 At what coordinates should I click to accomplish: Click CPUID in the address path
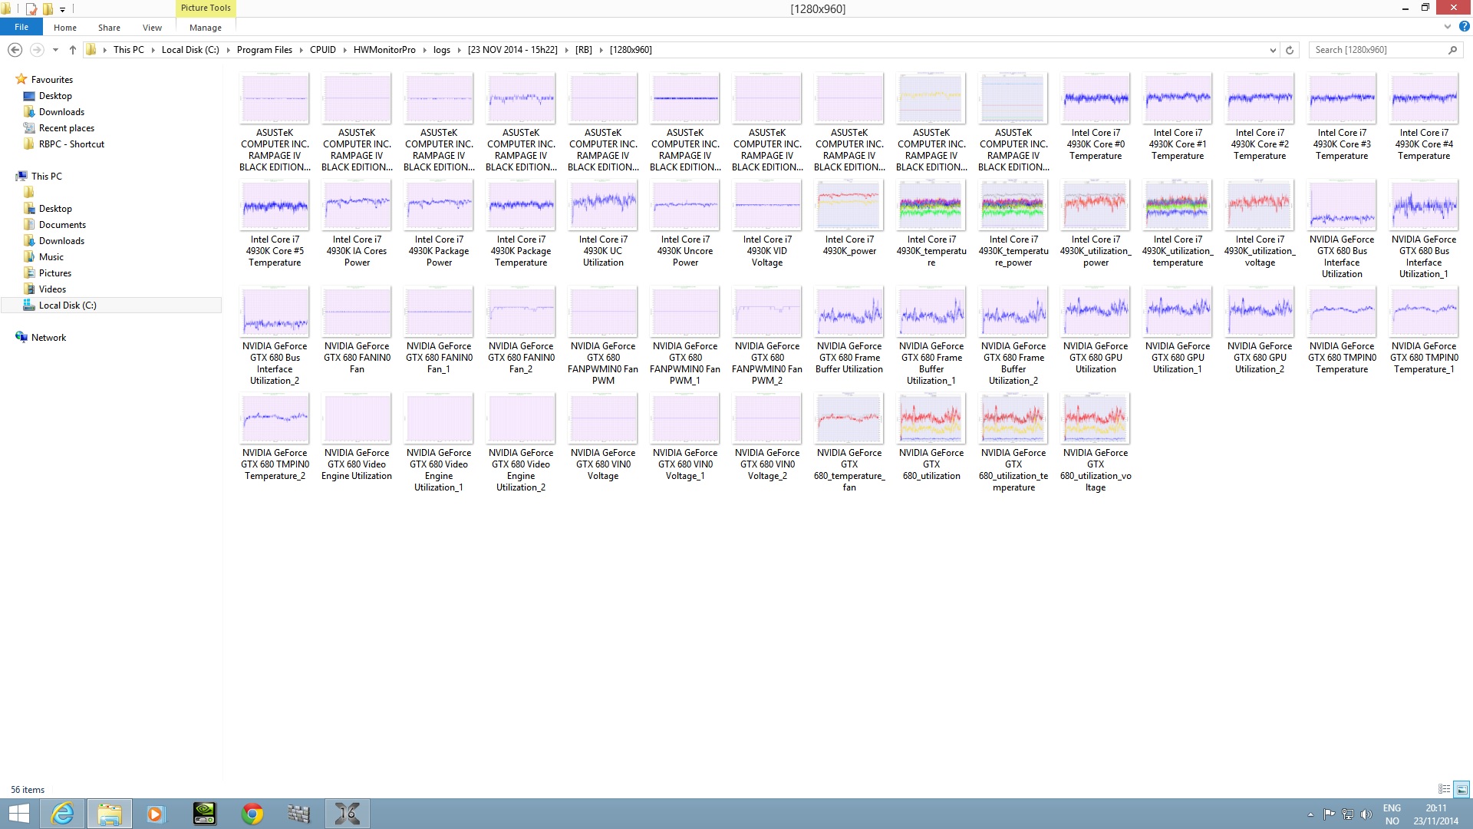tap(323, 50)
